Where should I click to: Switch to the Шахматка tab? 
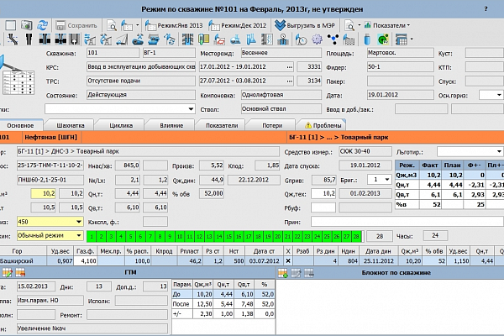tap(71, 125)
